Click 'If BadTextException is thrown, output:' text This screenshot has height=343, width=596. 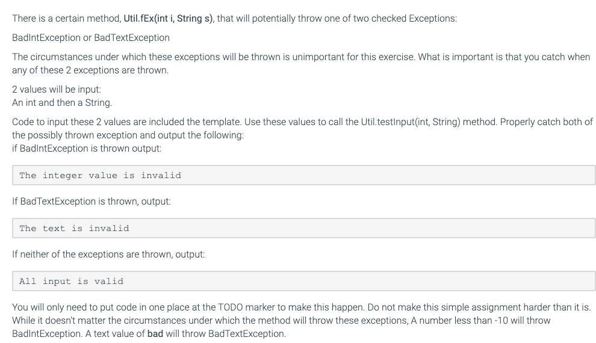[92, 201]
